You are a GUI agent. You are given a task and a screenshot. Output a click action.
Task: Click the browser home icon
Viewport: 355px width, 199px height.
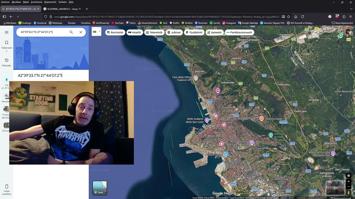(296, 17)
